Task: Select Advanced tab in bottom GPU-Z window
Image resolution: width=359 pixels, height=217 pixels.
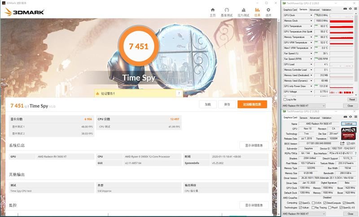Action: 315,118
